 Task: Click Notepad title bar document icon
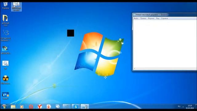pyautogui.click(x=135, y=15)
